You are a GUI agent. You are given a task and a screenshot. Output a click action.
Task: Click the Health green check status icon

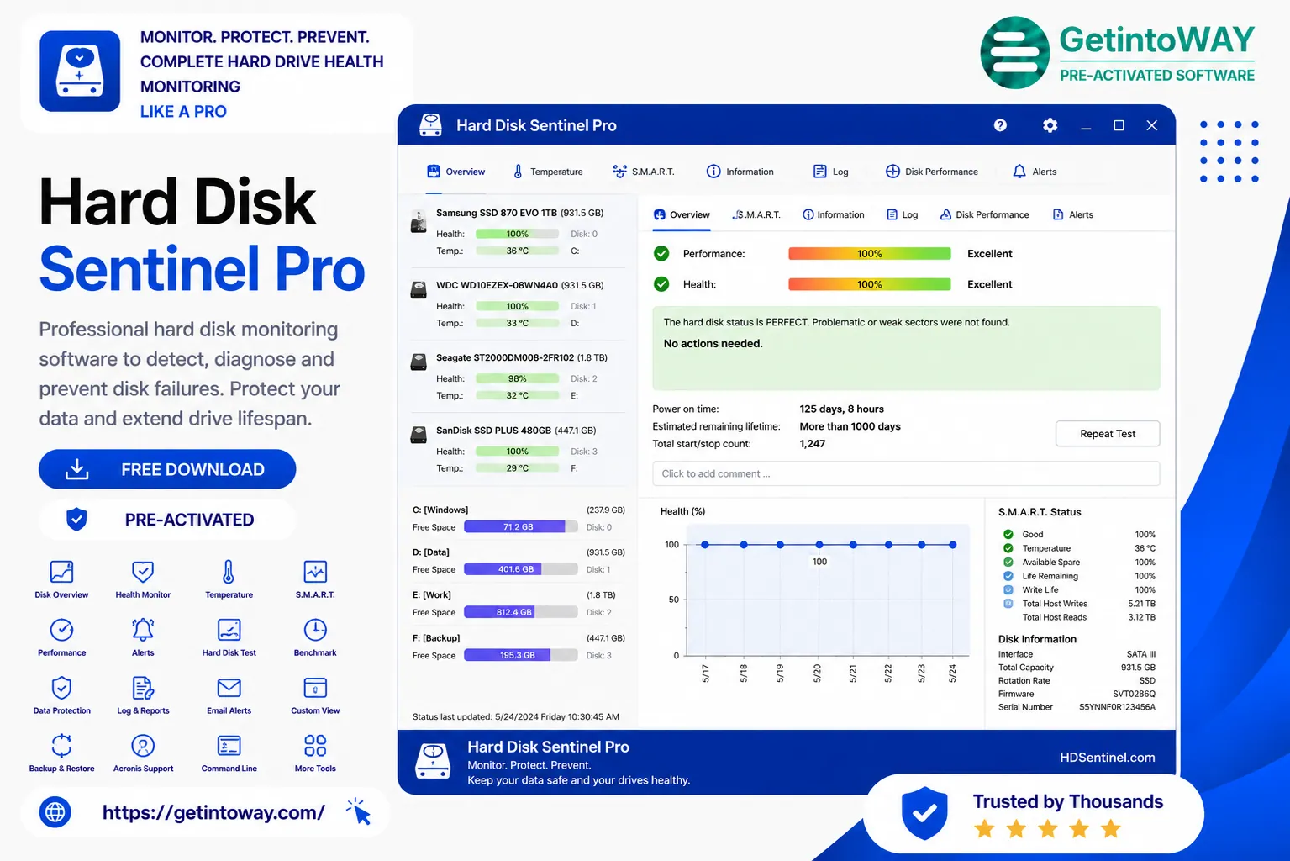pyautogui.click(x=661, y=284)
